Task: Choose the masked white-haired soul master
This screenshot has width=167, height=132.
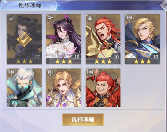Action: pyautogui.click(x=24, y=88)
